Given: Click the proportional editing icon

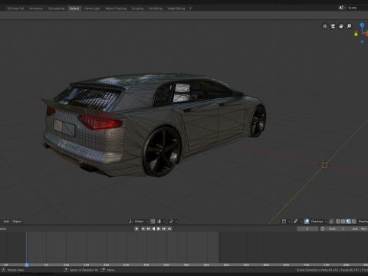Looking at the screenshot, I should click(171, 222).
